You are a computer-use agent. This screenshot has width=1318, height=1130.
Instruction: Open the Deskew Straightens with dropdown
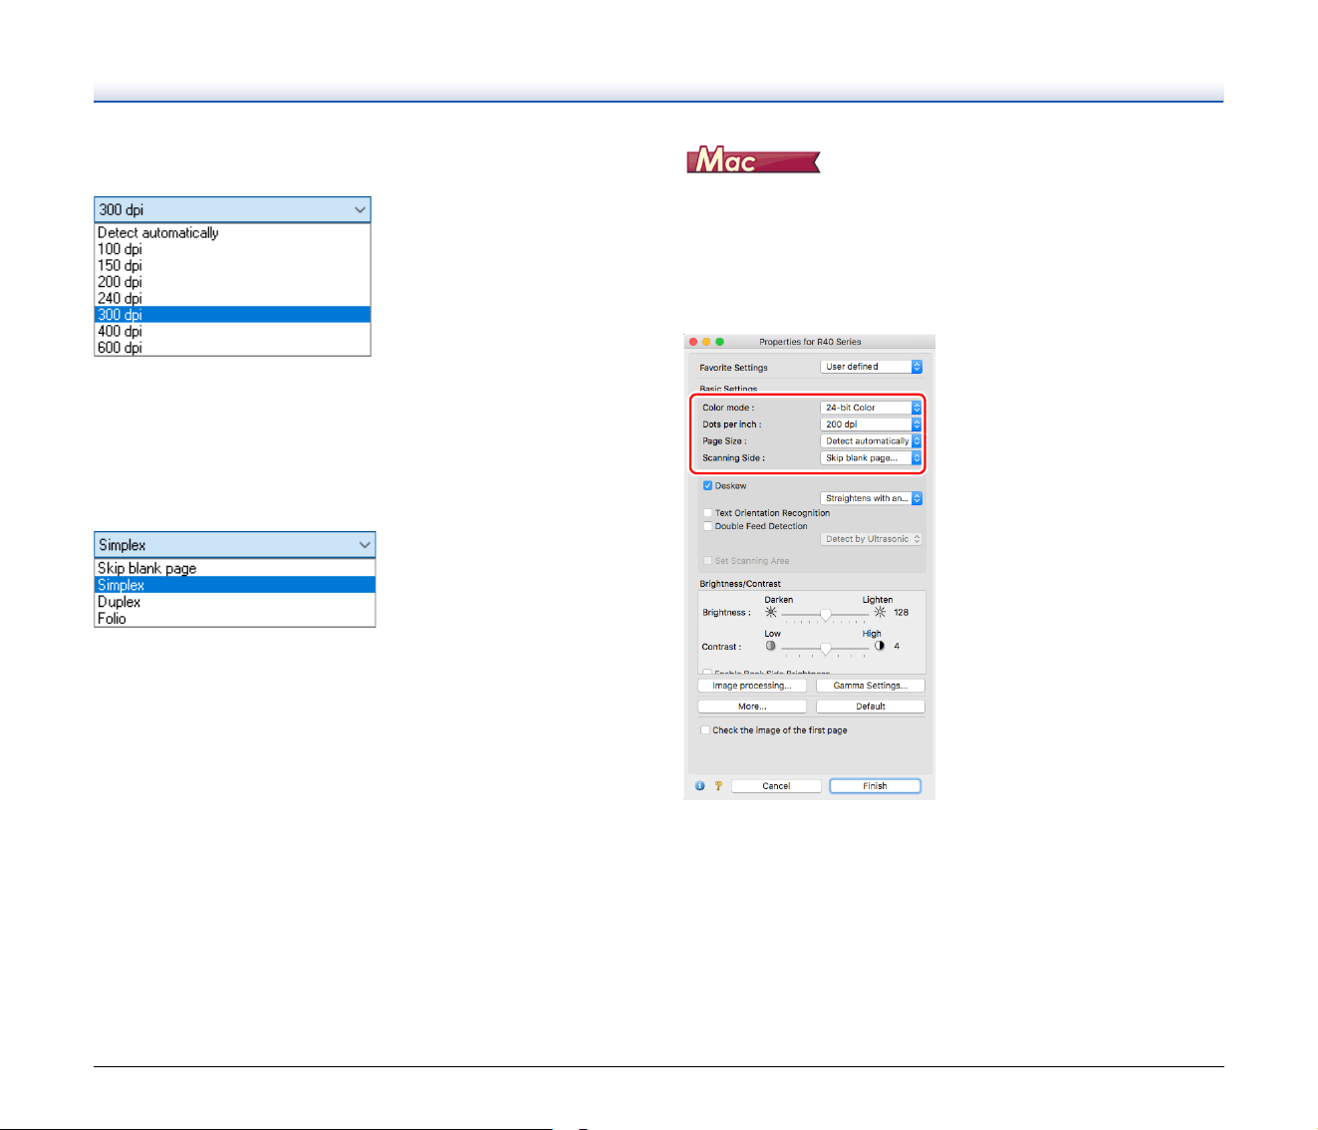872,498
